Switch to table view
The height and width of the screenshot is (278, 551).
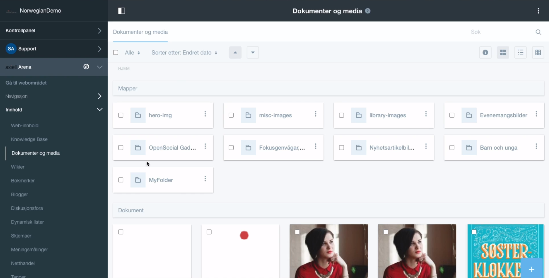tap(538, 52)
